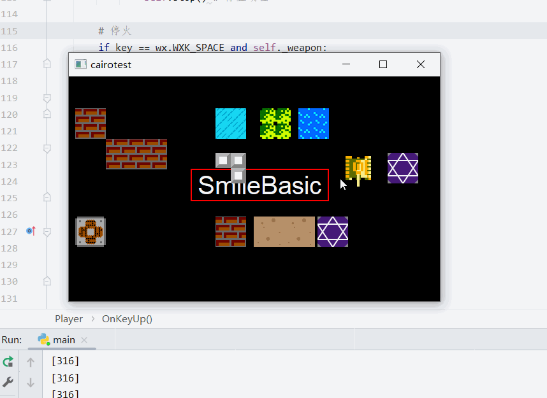Image resolution: width=547 pixels, height=398 pixels.
Task: Click OnKeyUp() in the breadcrumb bar
Action: (127, 319)
